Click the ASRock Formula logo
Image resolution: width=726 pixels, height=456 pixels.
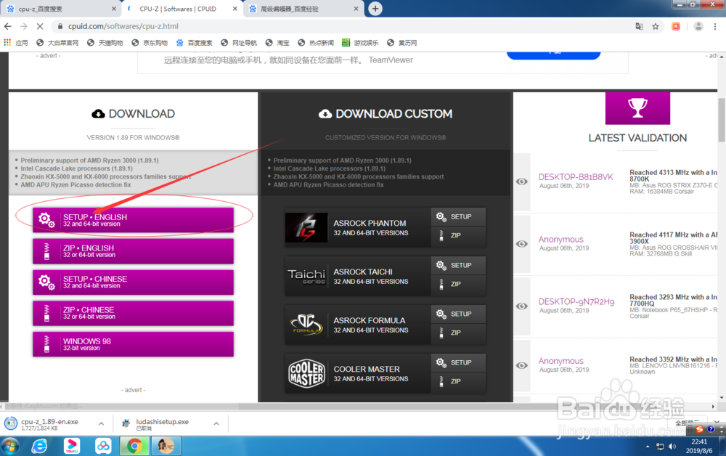tap(306, 325)
